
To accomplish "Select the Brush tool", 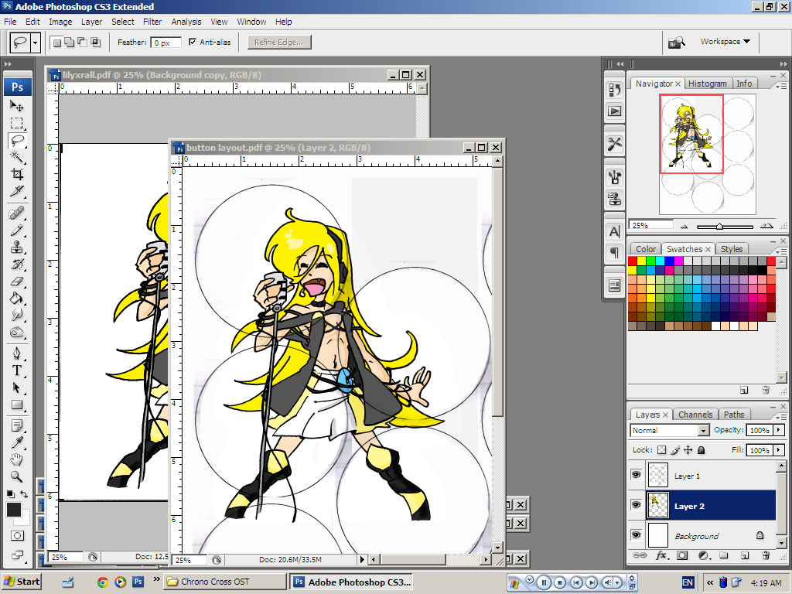I will (x=17, y=230).
